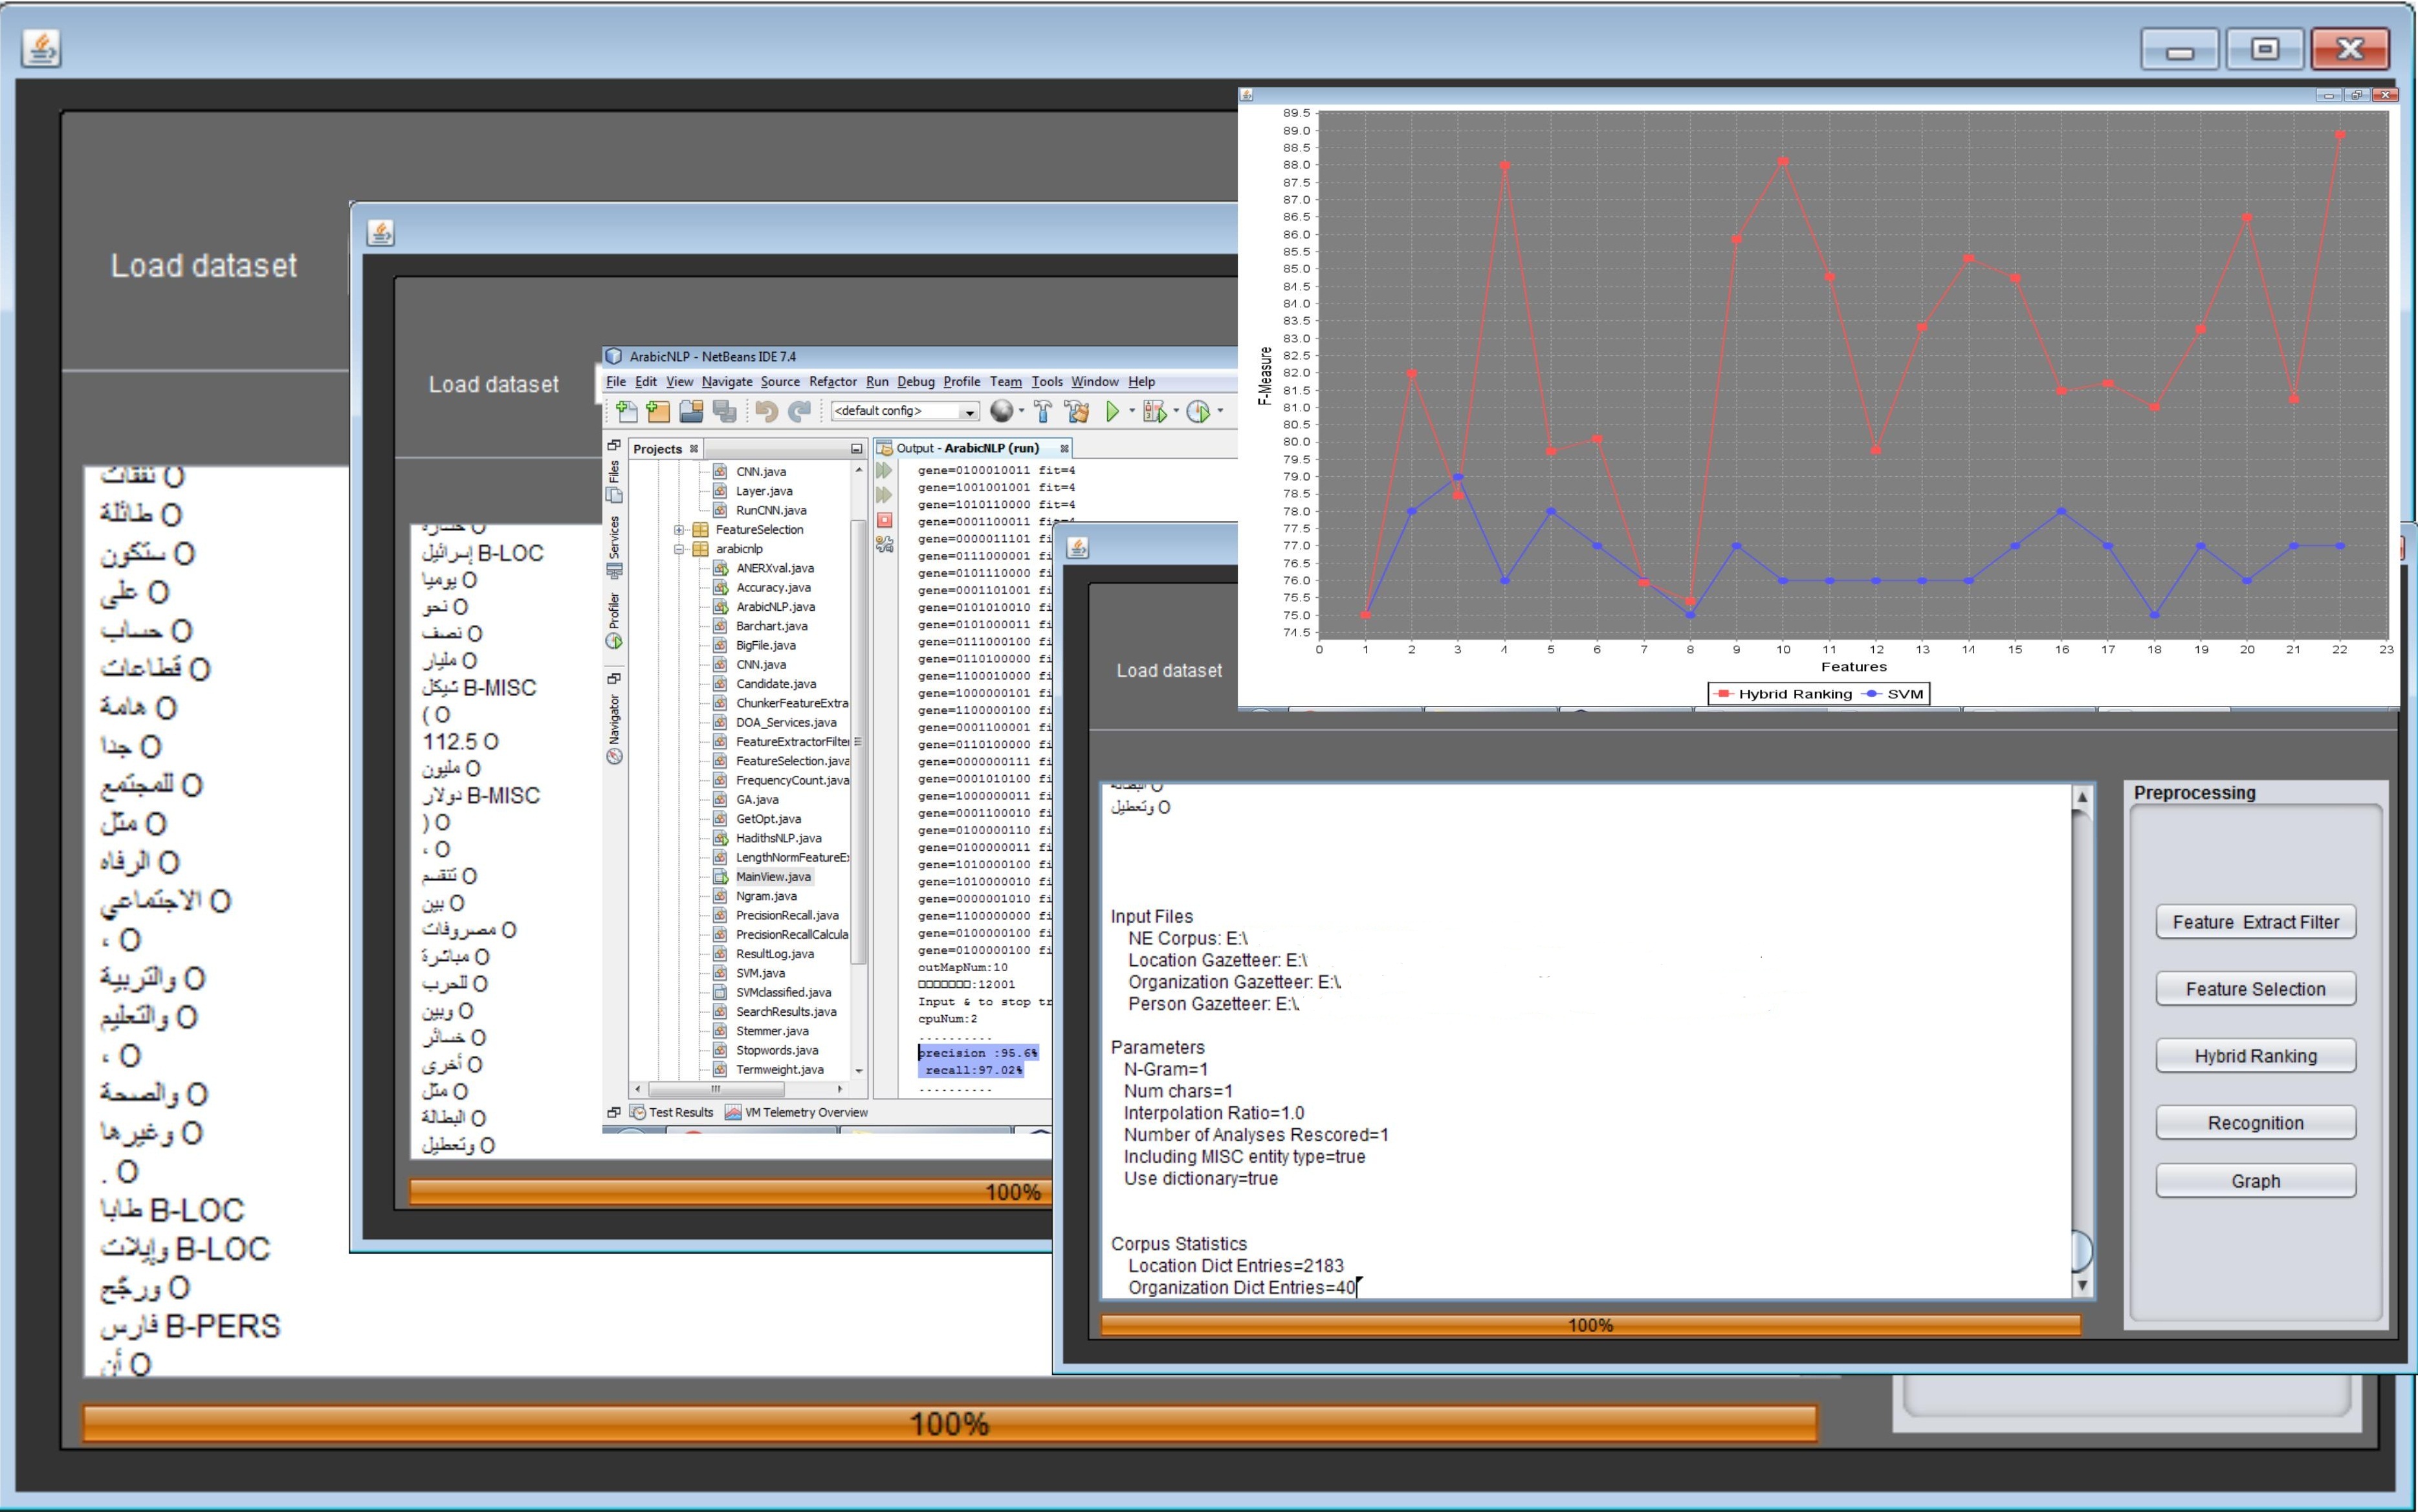
Task: Click Build Project hammer icon
Action: click(1043, 411)
